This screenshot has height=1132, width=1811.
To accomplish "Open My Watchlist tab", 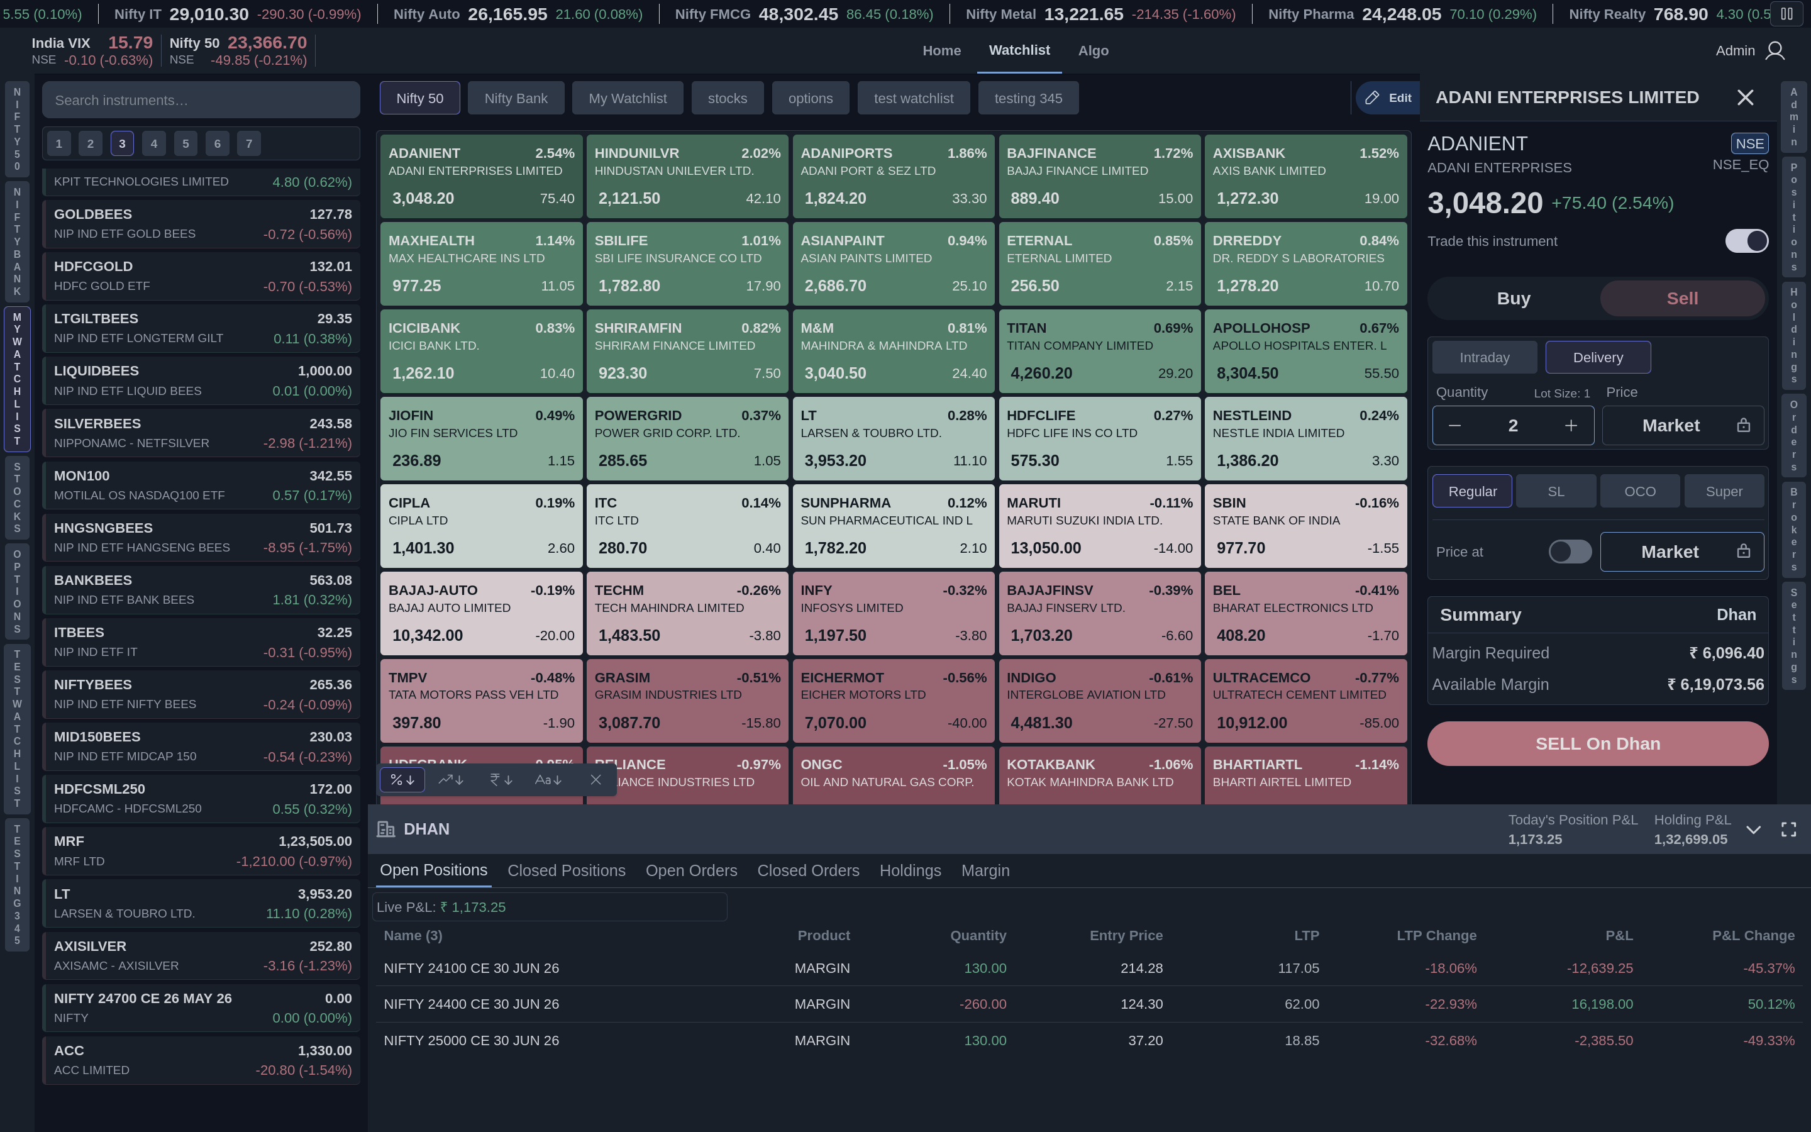I will pos(627,98).
